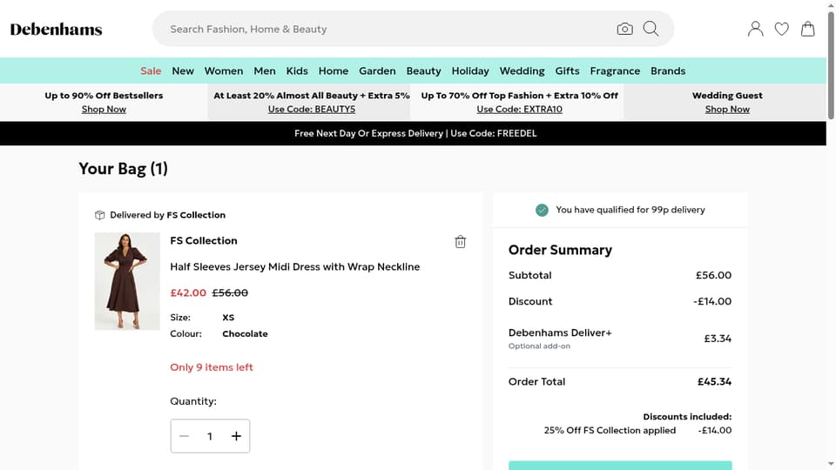This screenshot has width=836, height=470.
Task: Click the green qualified delivery checkmark
Action: point(542,210)
